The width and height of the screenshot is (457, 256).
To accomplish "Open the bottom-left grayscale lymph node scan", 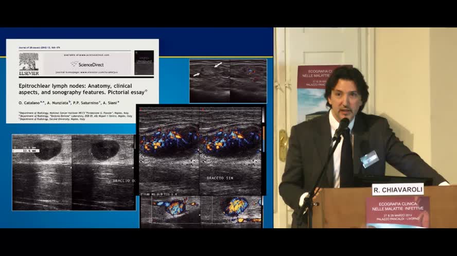I will click(x=74, y=172).
